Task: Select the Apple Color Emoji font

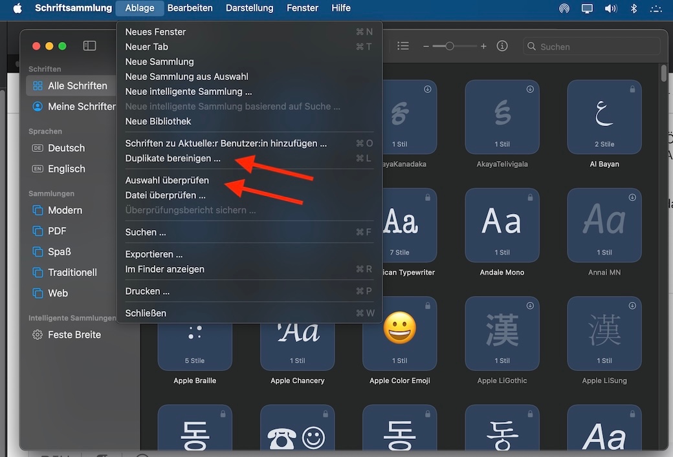Action: (399, 333)
